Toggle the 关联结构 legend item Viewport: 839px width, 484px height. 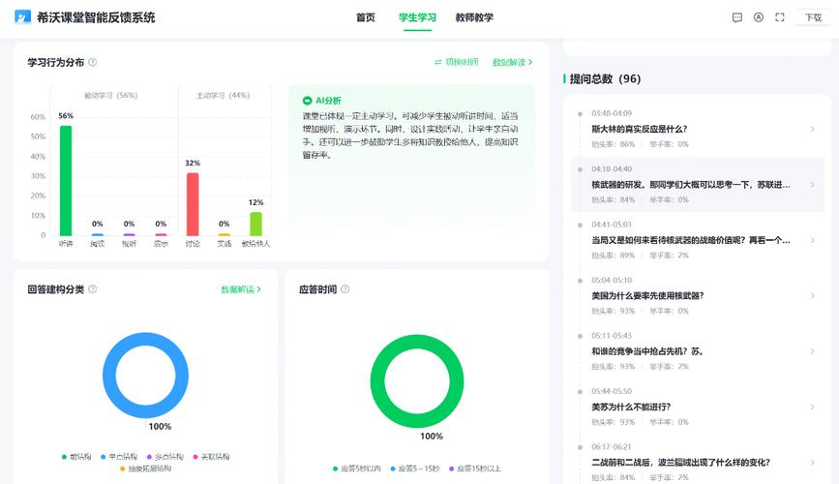[x=211, y=457]
